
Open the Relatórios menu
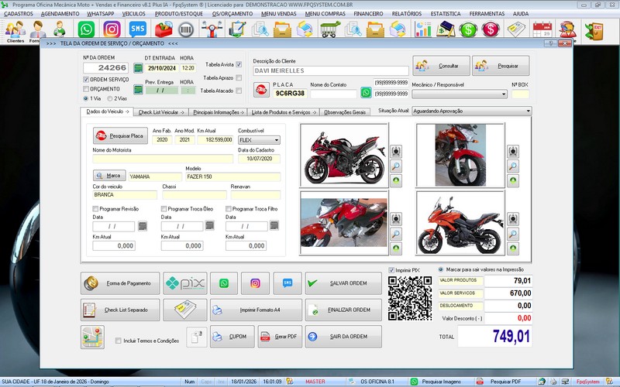click(406, 14)
